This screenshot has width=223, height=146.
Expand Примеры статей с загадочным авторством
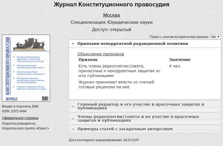click(145, 129)
